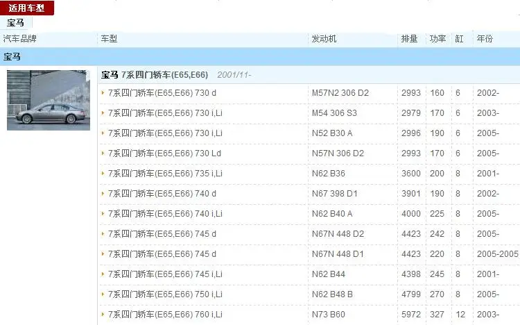
Task: Select engine code N62 B36
Action: (329, 173)
